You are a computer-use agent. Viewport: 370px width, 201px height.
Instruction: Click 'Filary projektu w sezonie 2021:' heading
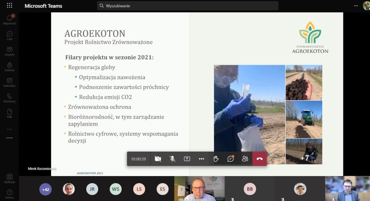pyautogui.click(x=109, y=57)
